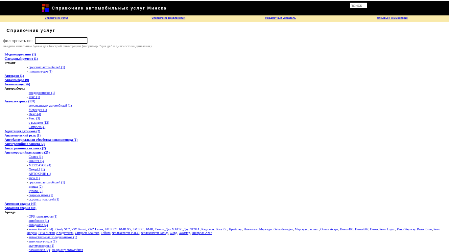Open Справочник услуг navigation tab
Image resolution: width=449 pixels, height=252 pixels.
tap(56, 18)
